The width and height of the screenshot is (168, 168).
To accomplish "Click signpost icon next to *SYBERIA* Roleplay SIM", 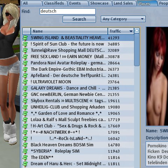I will pos(25,151).
